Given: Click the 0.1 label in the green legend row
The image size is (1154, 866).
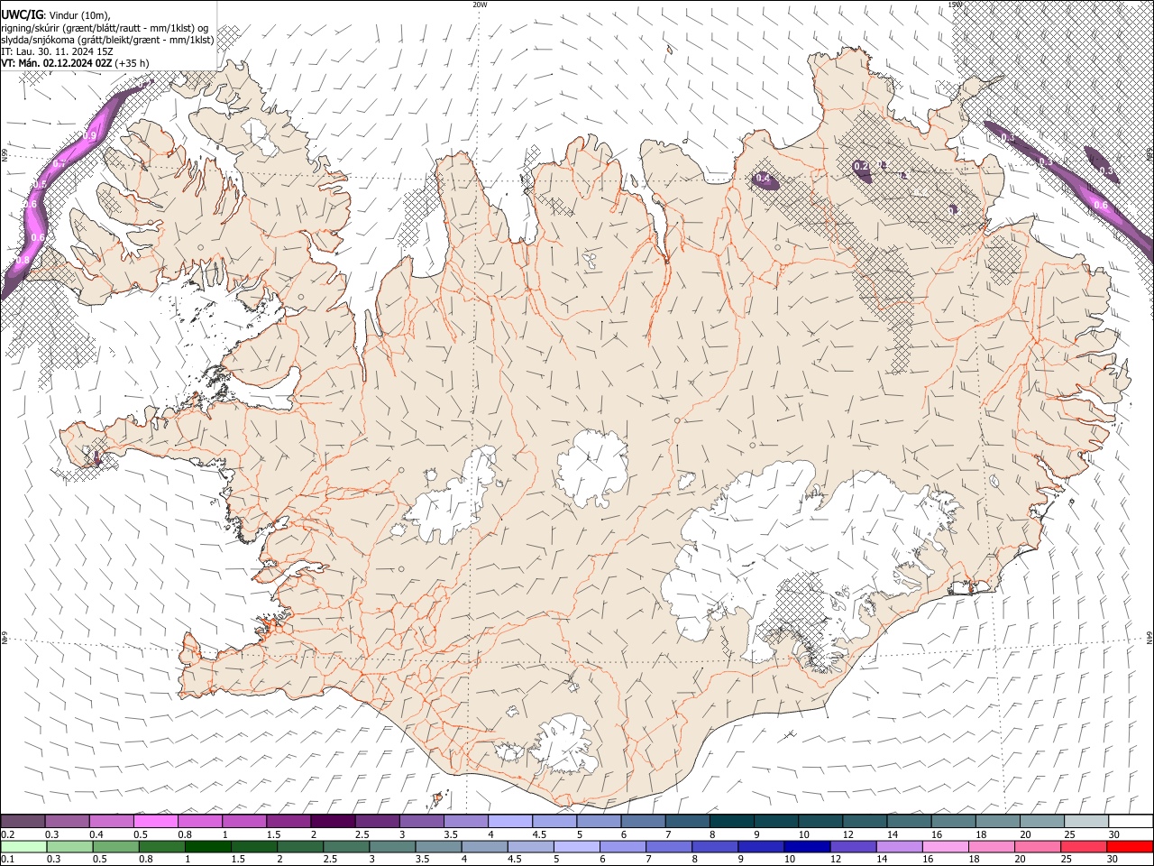Looking at the screenshot, I should (x=5, y=860).
